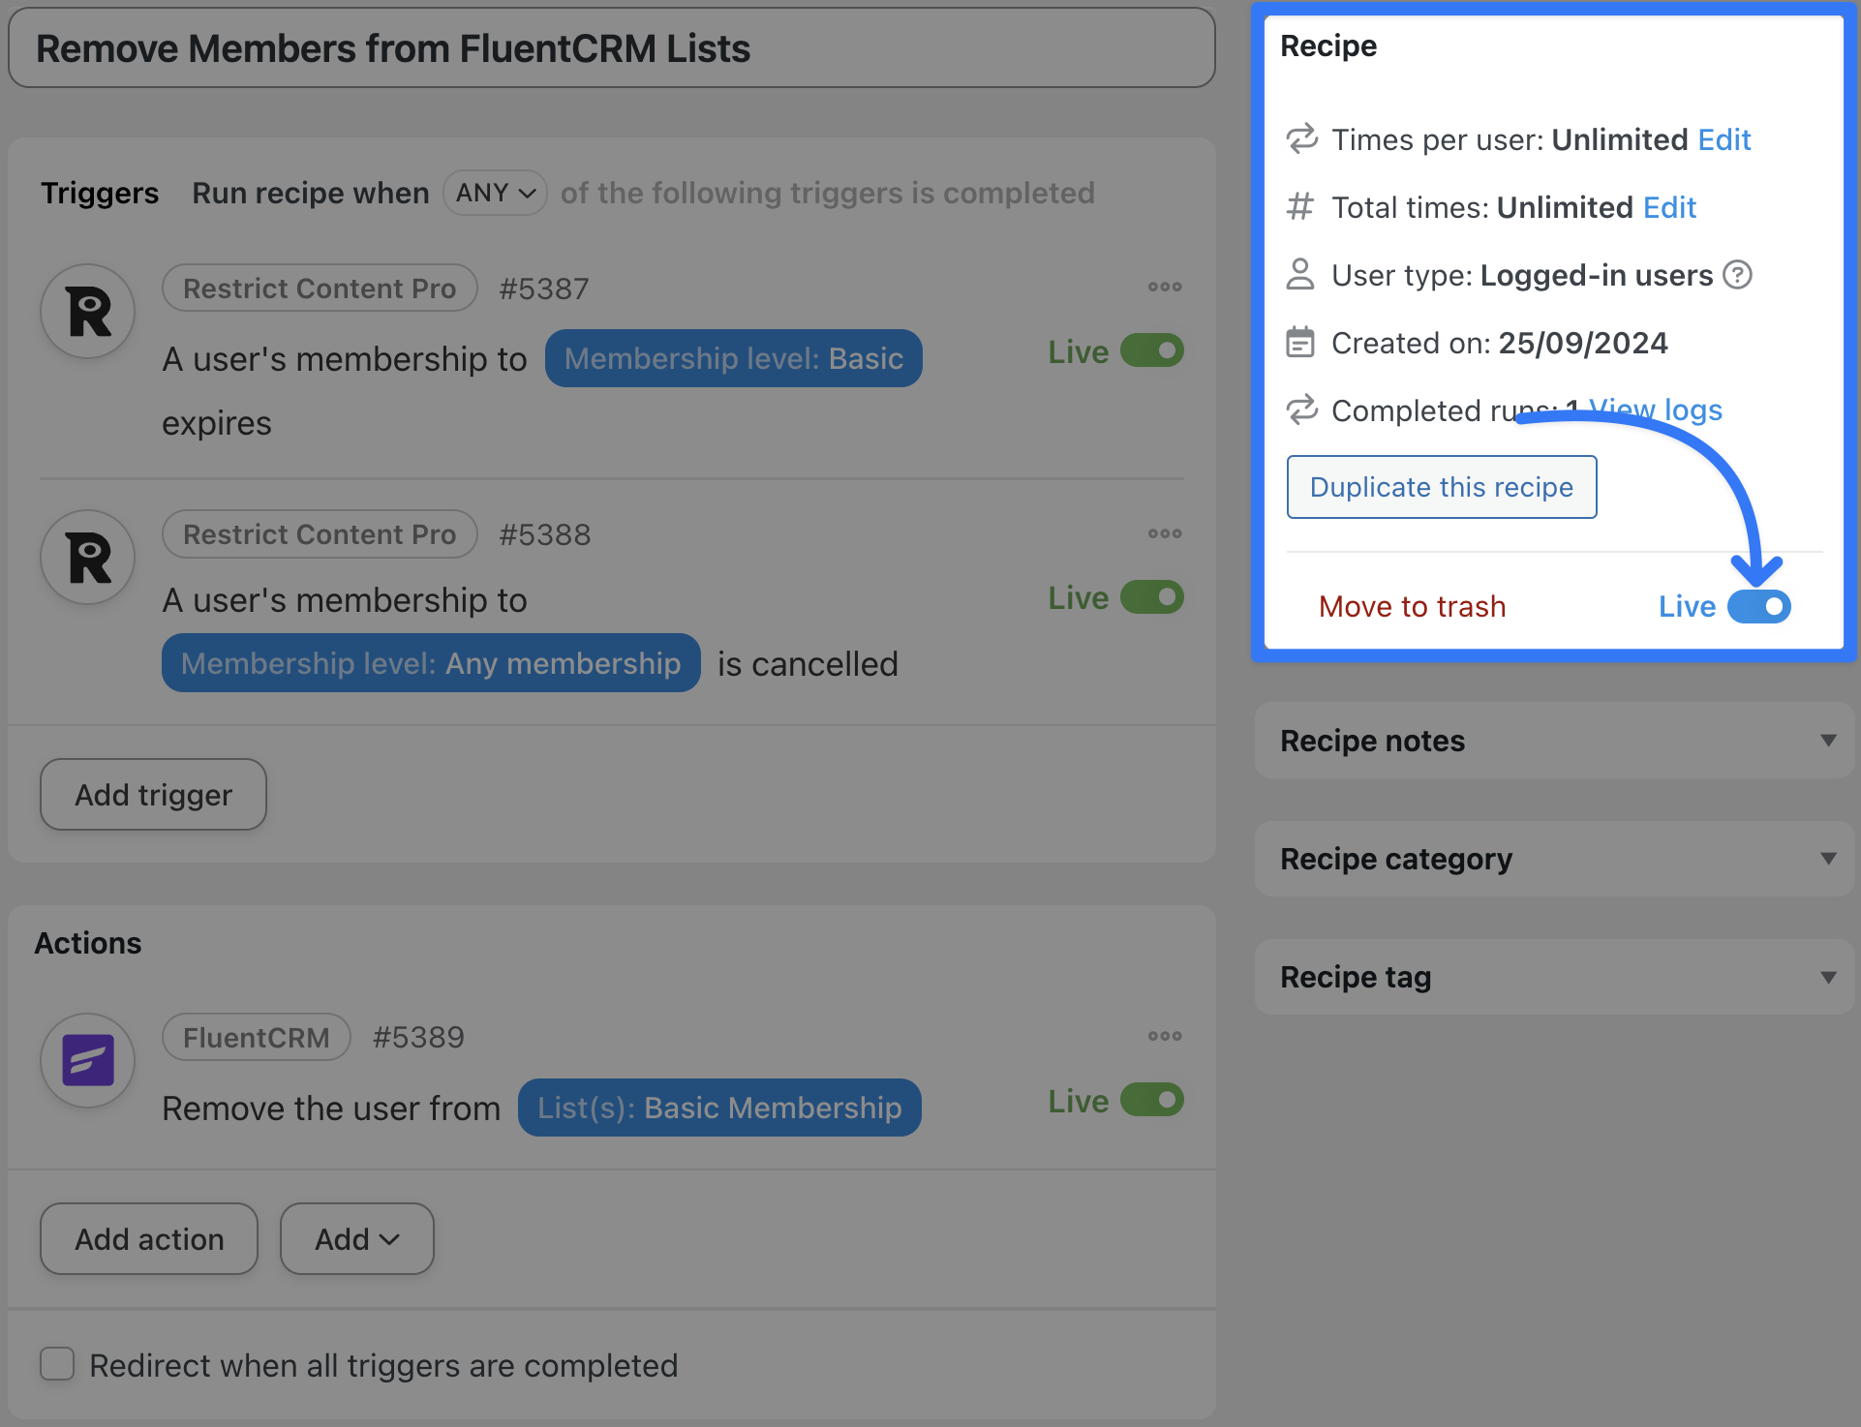Disable the Live toggle for membership expires trigger
The image size is (1861, 1427).
point(1152,350)
